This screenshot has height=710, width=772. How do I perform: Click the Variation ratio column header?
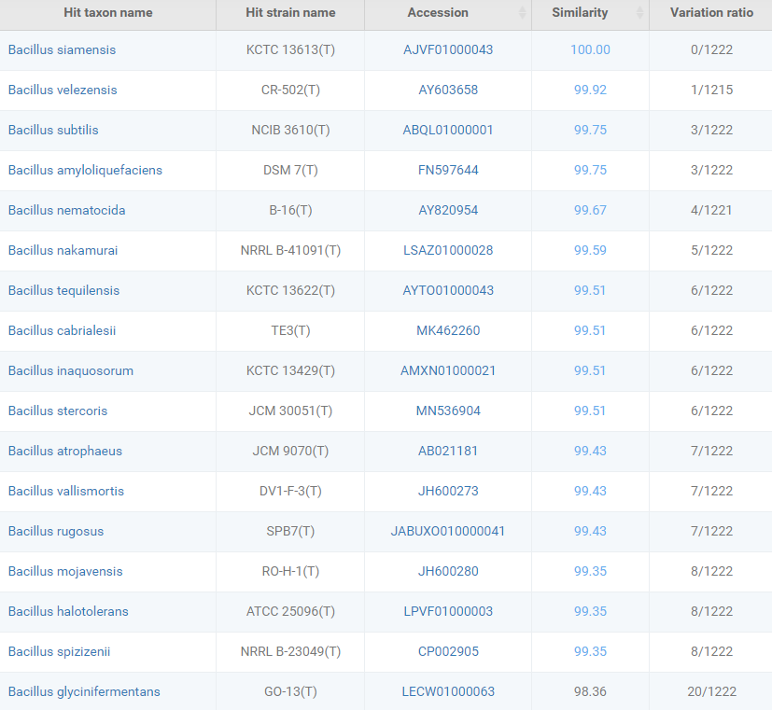[x=710, y=13]
